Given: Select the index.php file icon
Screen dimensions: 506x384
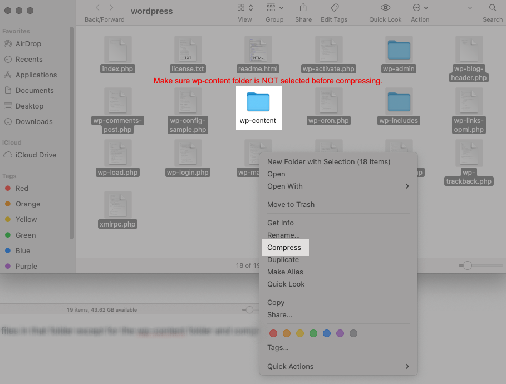Looking at the screenshot, I should pyautogui.click(x=117, y=50).
